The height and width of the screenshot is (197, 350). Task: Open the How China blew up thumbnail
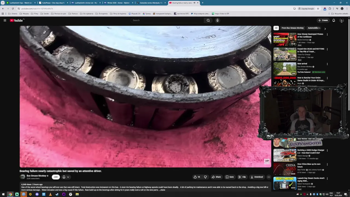tap(285, 169)
